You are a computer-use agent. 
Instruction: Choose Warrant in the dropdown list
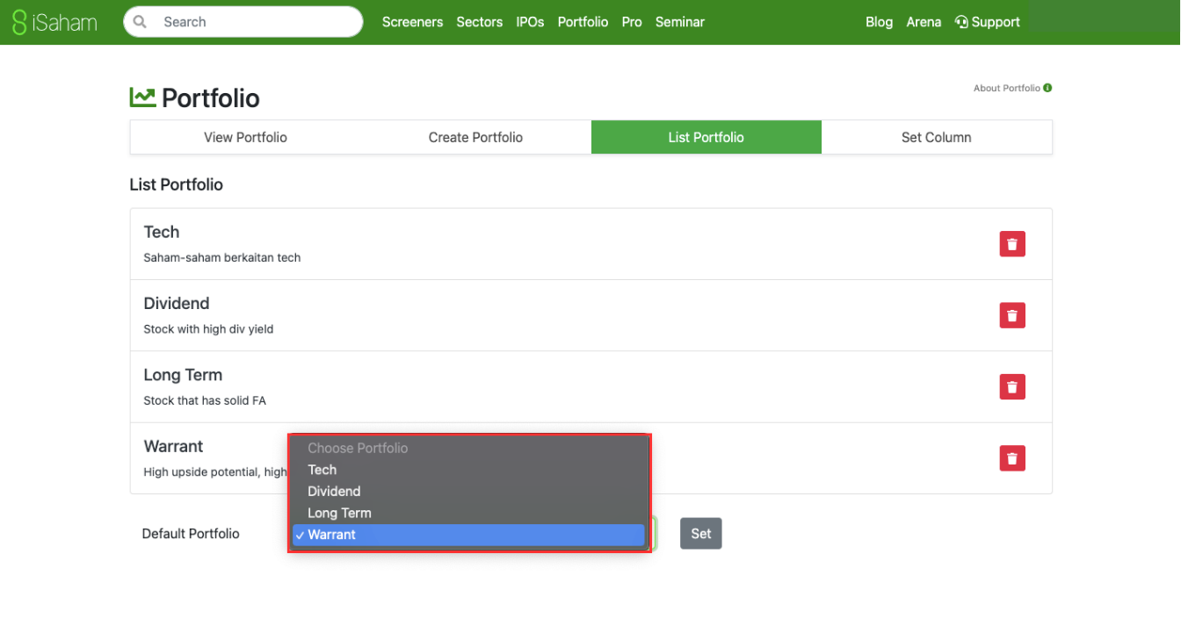coord(468,535)
